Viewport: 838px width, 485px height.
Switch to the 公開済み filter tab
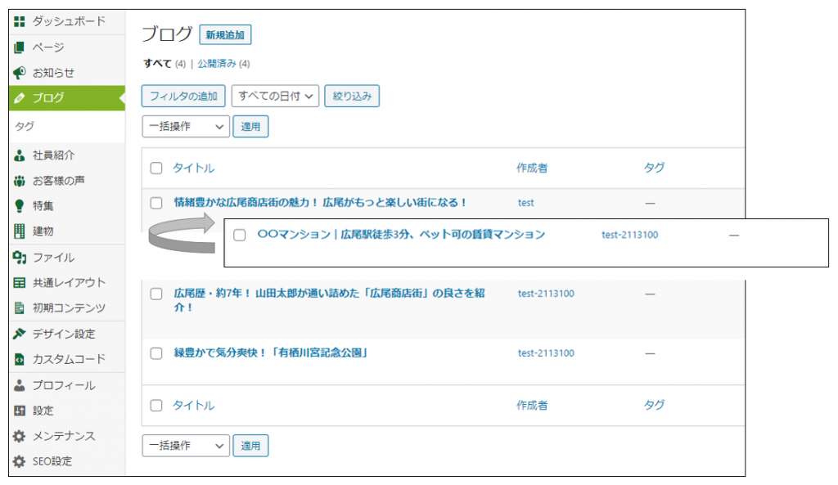click(x=217, y=64)
